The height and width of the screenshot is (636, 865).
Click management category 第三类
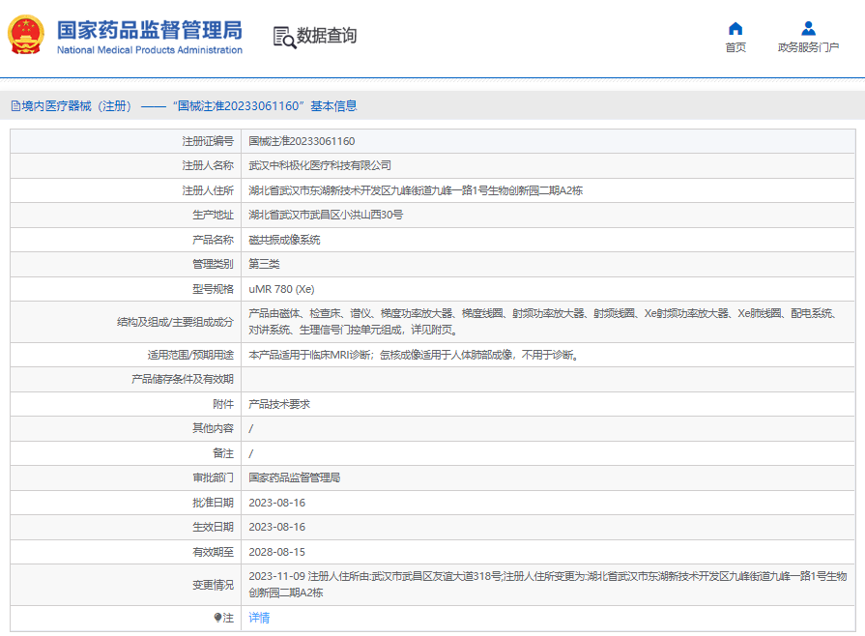click(x=264, y=264)
